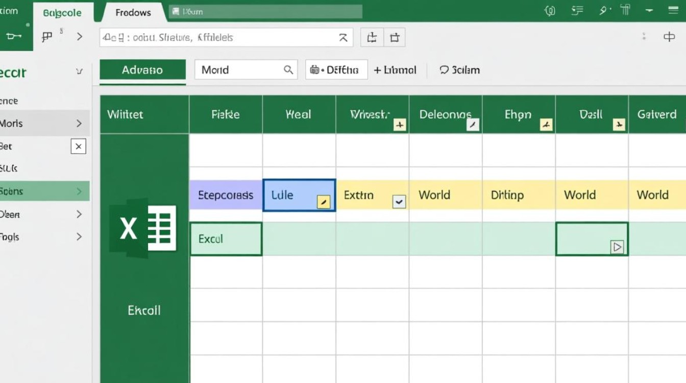Select the purple Etepcorads cell
The width and height of the screenshot is (686, 383).
pyautogui.click(x=225, y=195)
